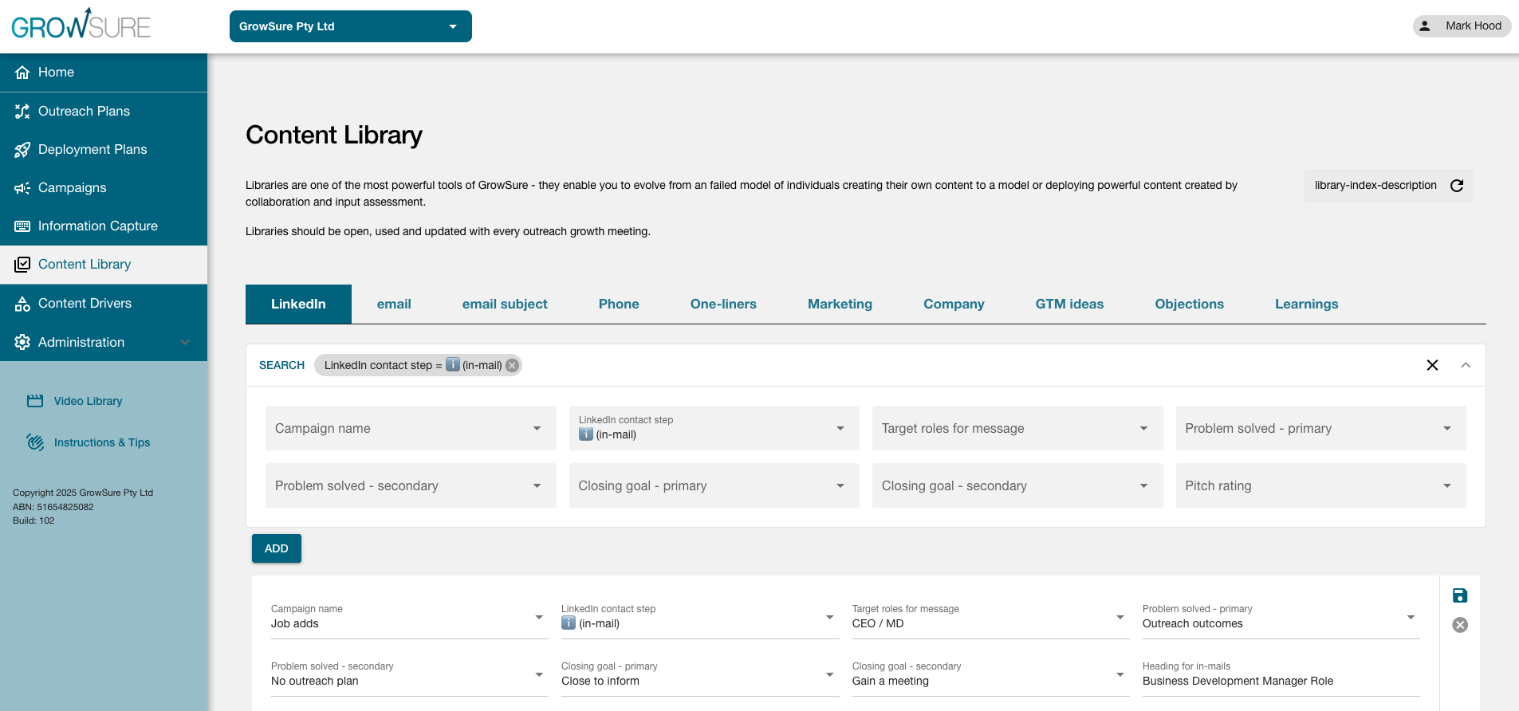Click the GrowSure logo

coord(81,24)
